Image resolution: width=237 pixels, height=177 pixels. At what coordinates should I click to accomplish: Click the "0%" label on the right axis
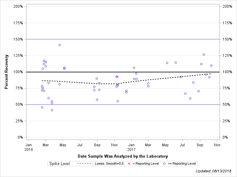(x=225, y=137)
